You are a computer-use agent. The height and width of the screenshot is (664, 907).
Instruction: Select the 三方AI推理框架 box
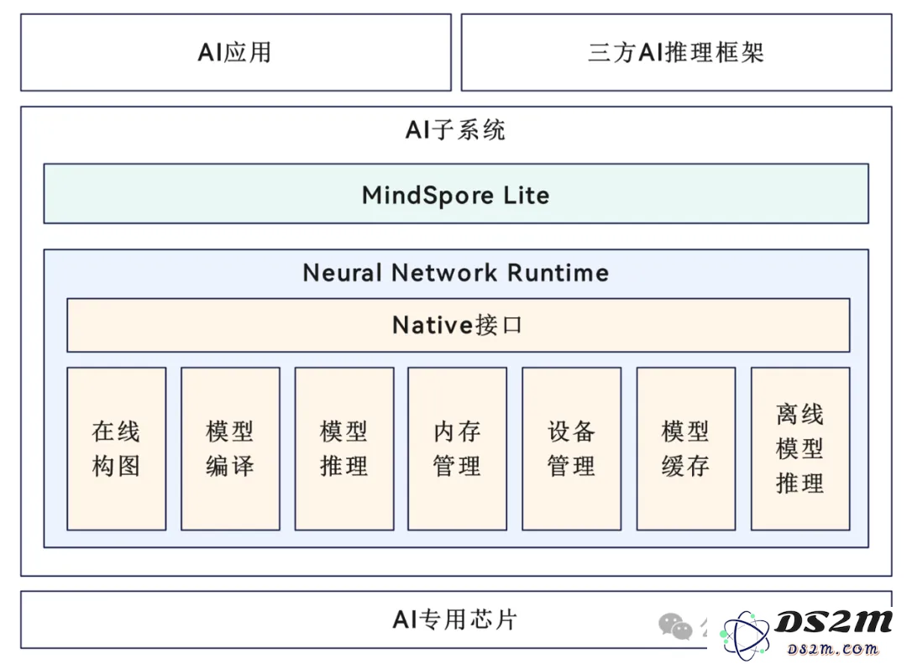click(676, 53)
